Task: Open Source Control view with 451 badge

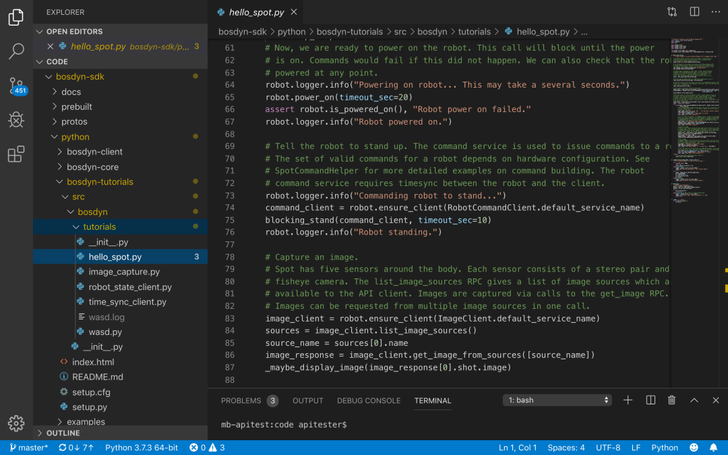Action: [x=16, y=86]
